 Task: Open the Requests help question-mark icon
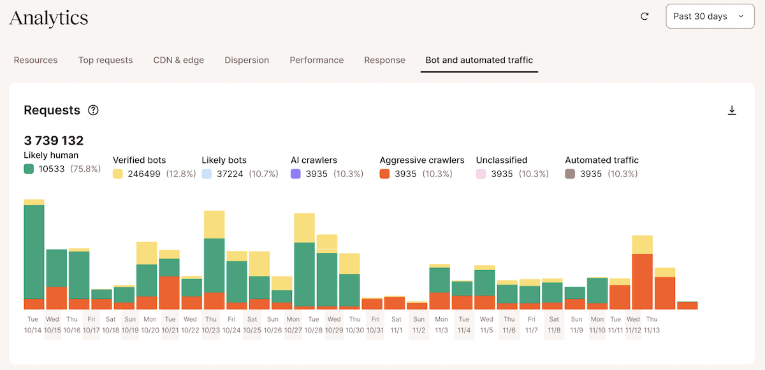pyautogui.click(x=93, y=110)
